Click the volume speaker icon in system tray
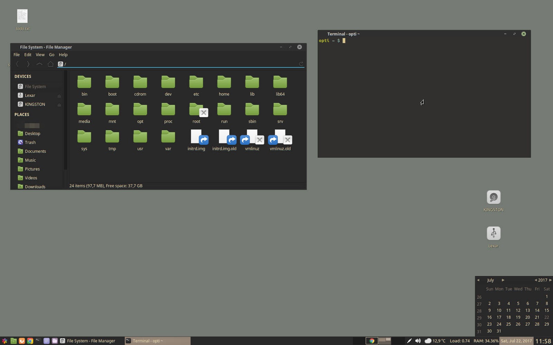 (418, 341)
